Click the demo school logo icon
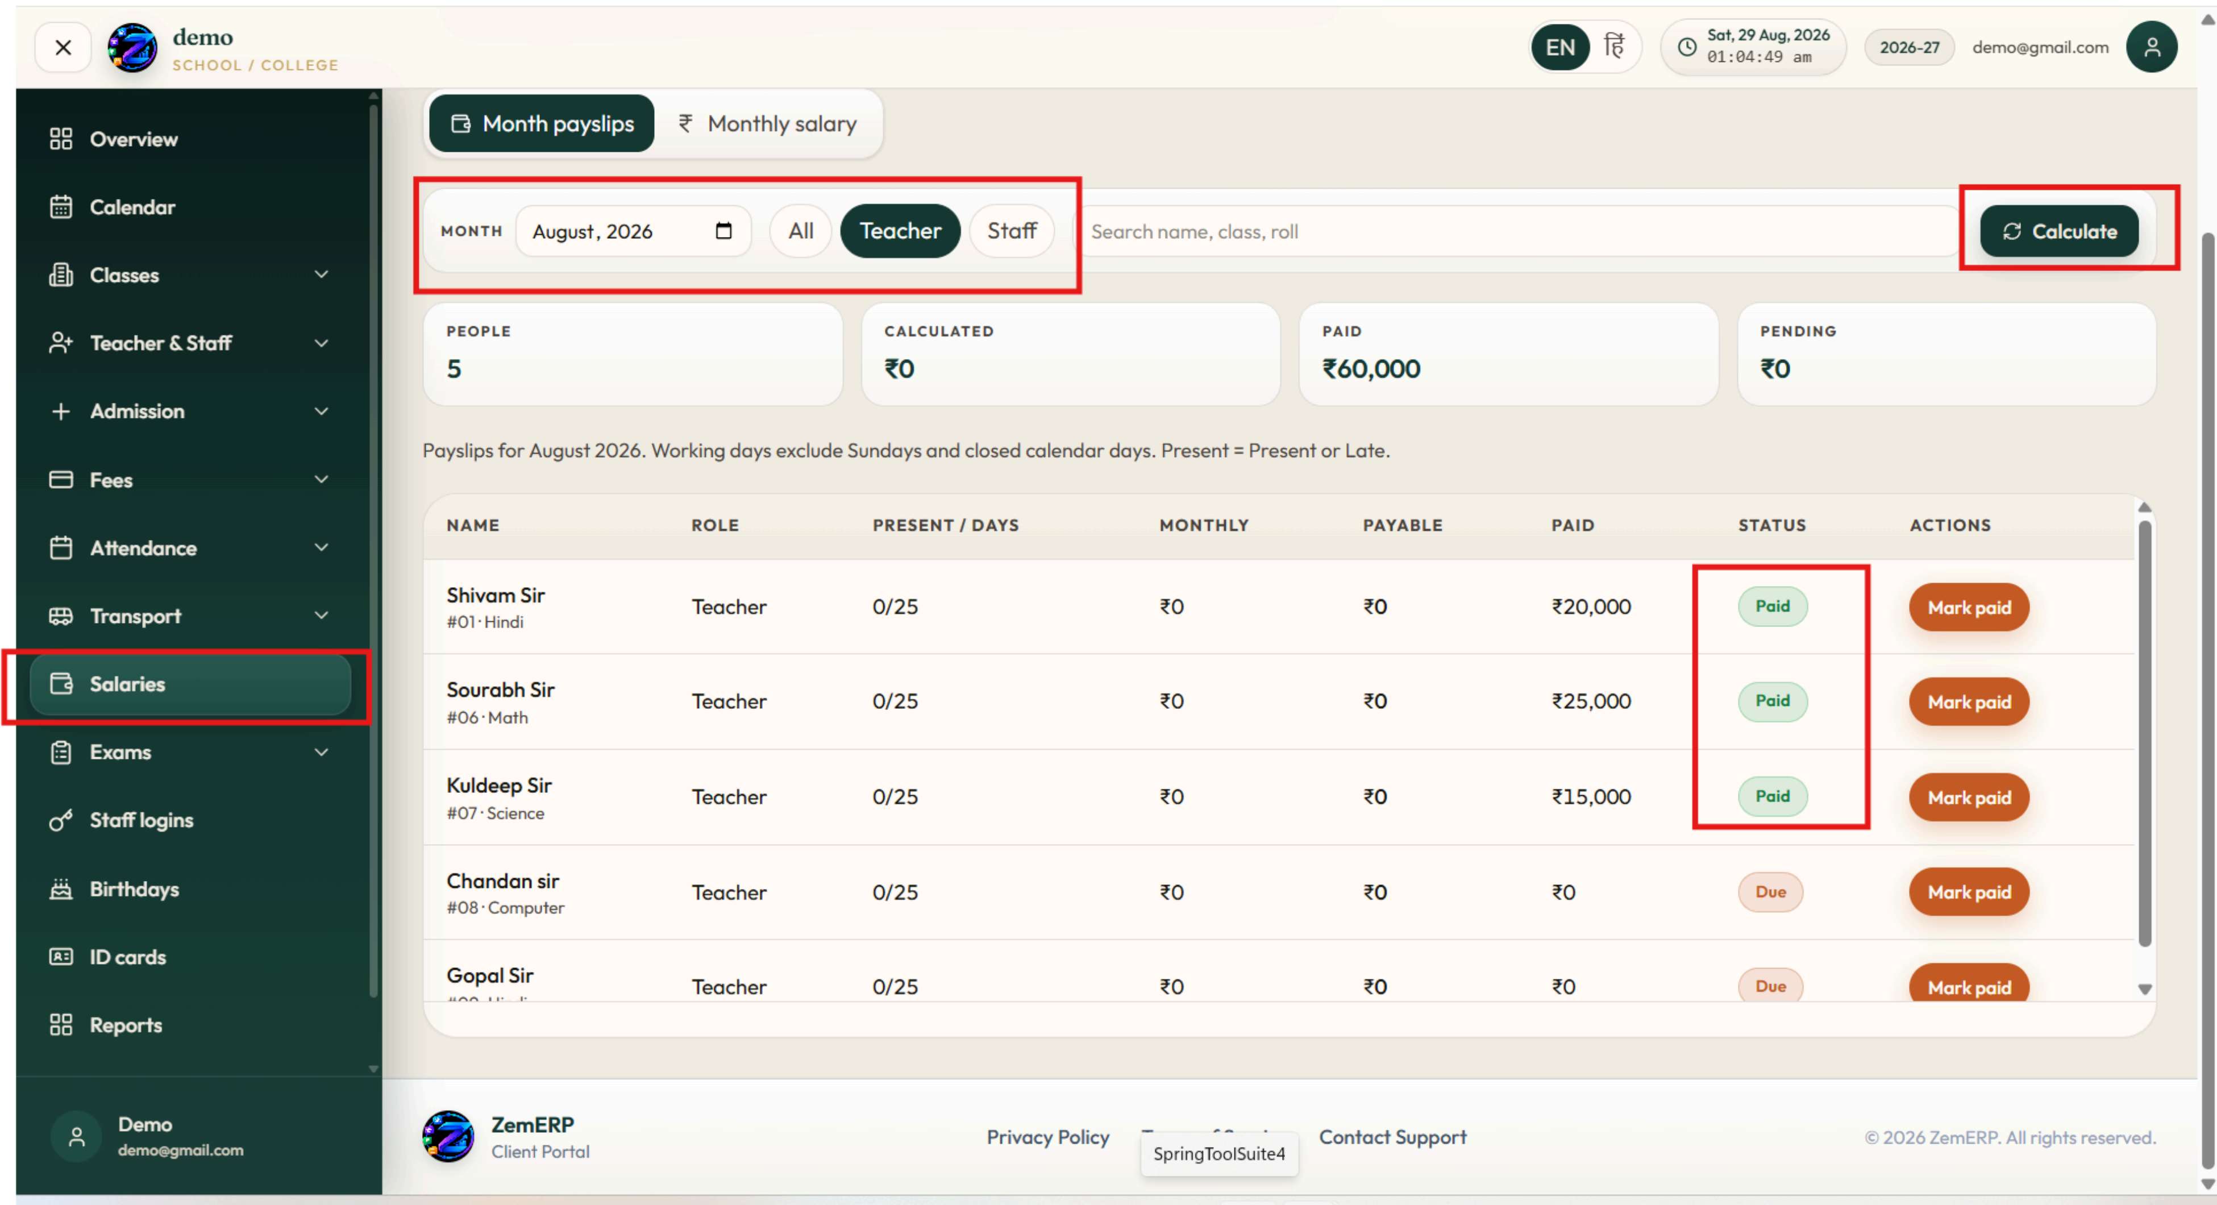The height and width of the screenshot is (1205, 2217). [x=132, y=48]
